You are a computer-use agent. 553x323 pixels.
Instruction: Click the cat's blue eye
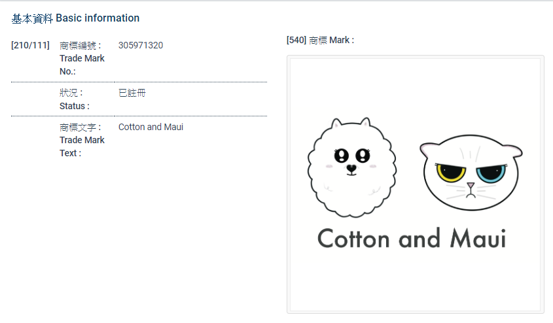pos(490,174)
